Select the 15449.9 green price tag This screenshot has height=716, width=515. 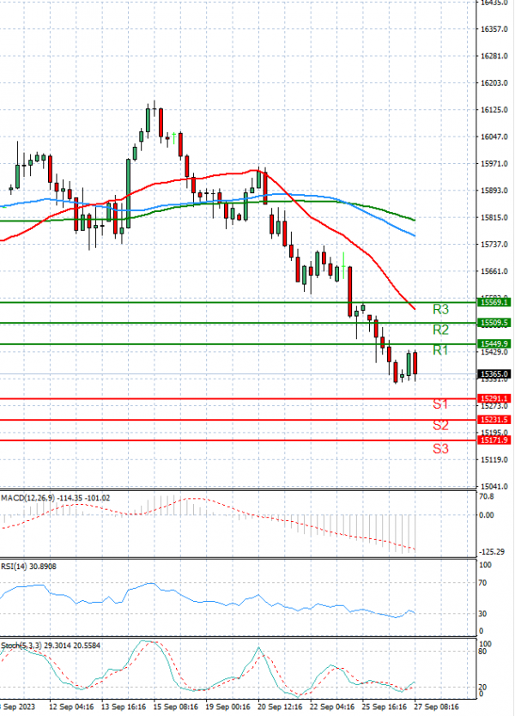pyautogui.click(x=494, y=344)
